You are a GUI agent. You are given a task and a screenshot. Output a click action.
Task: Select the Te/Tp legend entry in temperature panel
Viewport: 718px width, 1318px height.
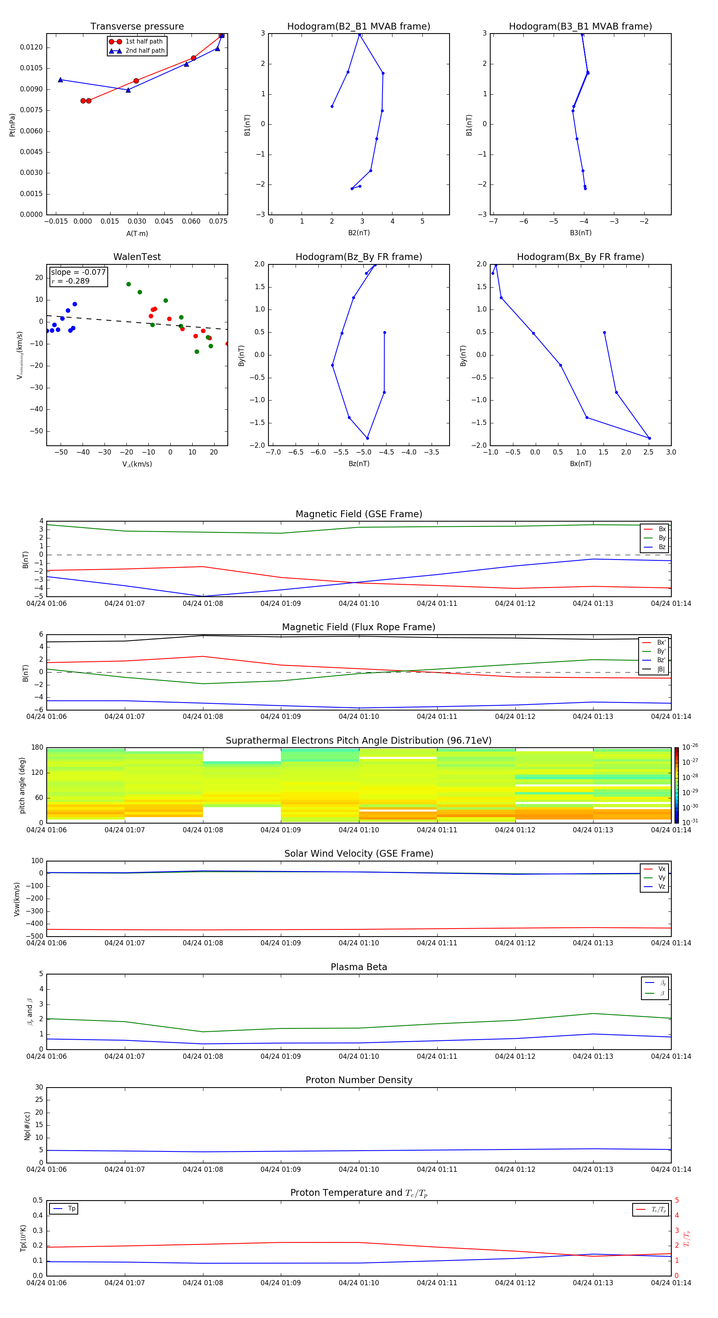pos(651,1209)
